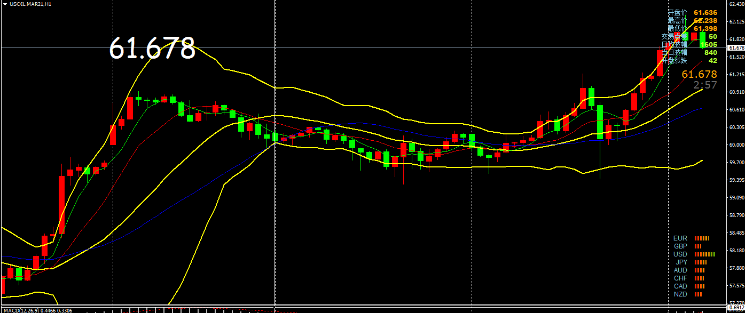Click the 60.000 price axis label

coord(736,145)
